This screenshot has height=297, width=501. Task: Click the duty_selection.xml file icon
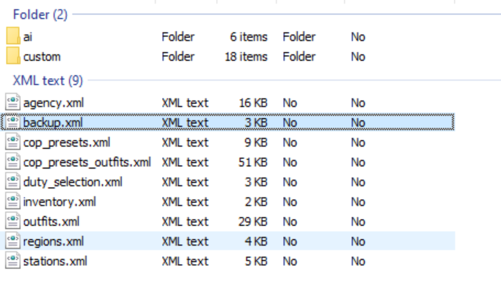coord(13,182)
